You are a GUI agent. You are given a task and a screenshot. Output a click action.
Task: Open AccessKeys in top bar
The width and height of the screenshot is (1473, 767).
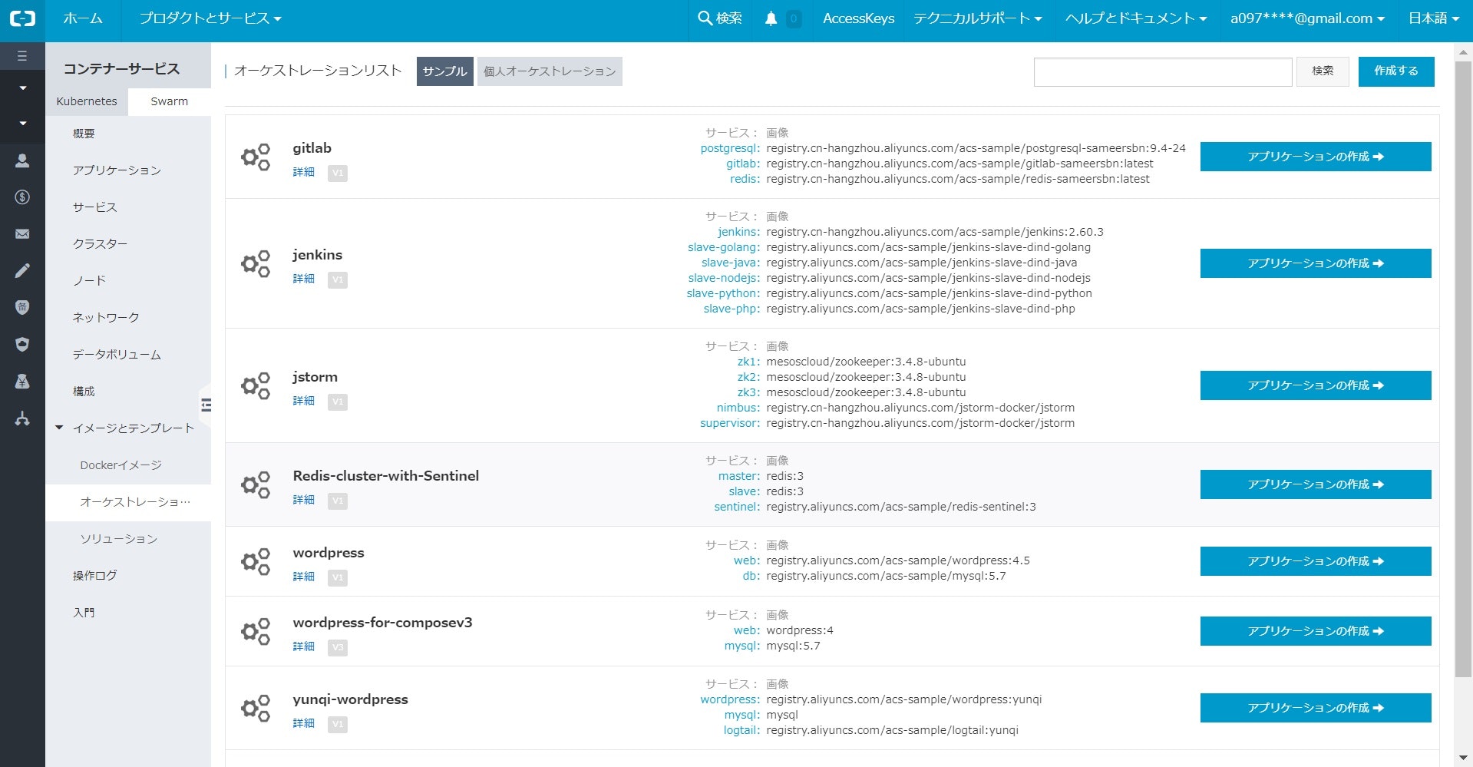coord(858,18)
